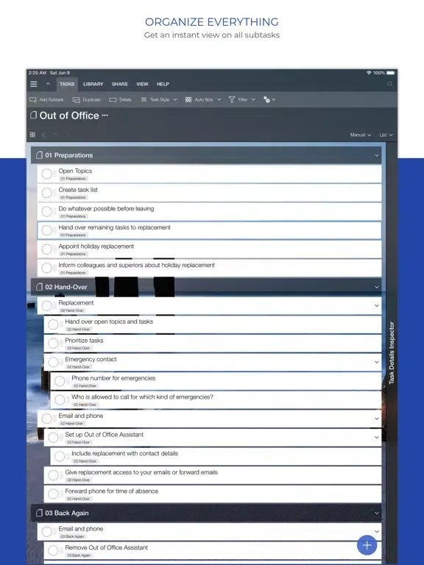Image resolution: width=424 pixels, height=565 pixels.
Task: Collapse the 01 Preparations section
Action: tap(376, 155)
